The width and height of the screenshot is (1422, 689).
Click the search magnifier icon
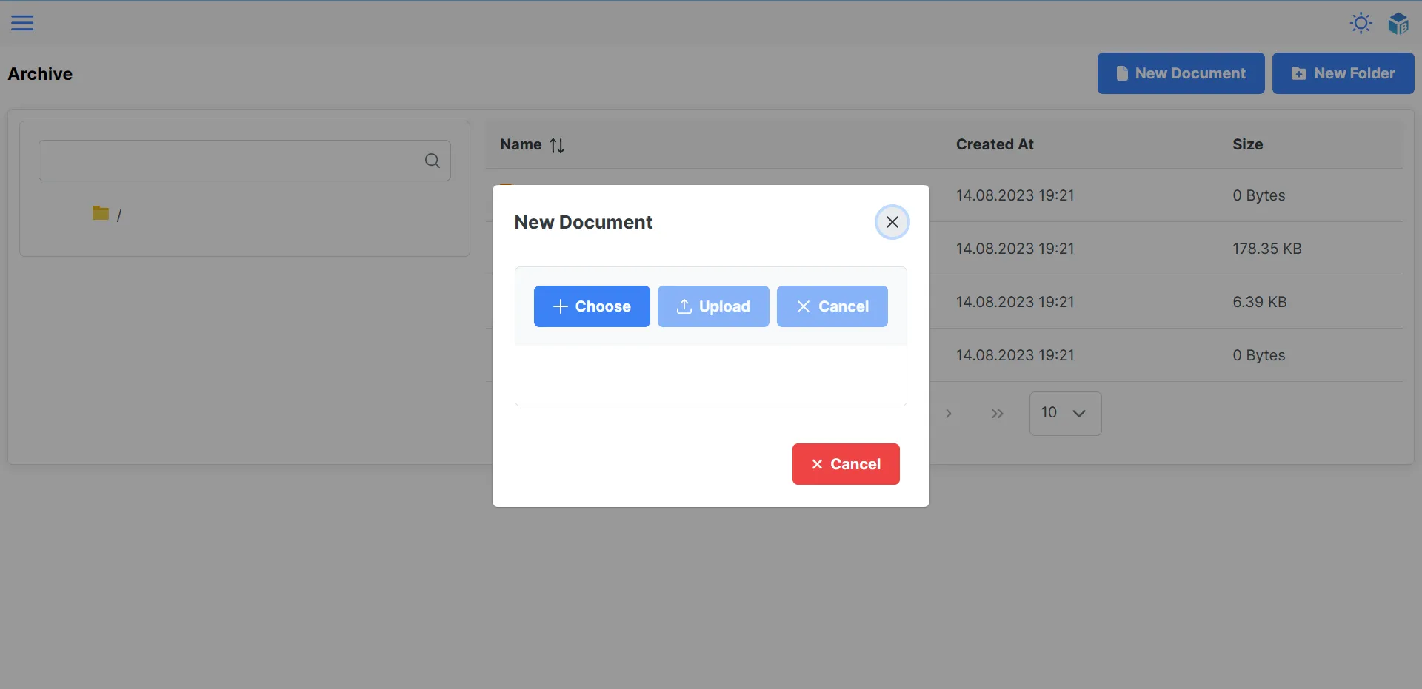coord(433,161)
